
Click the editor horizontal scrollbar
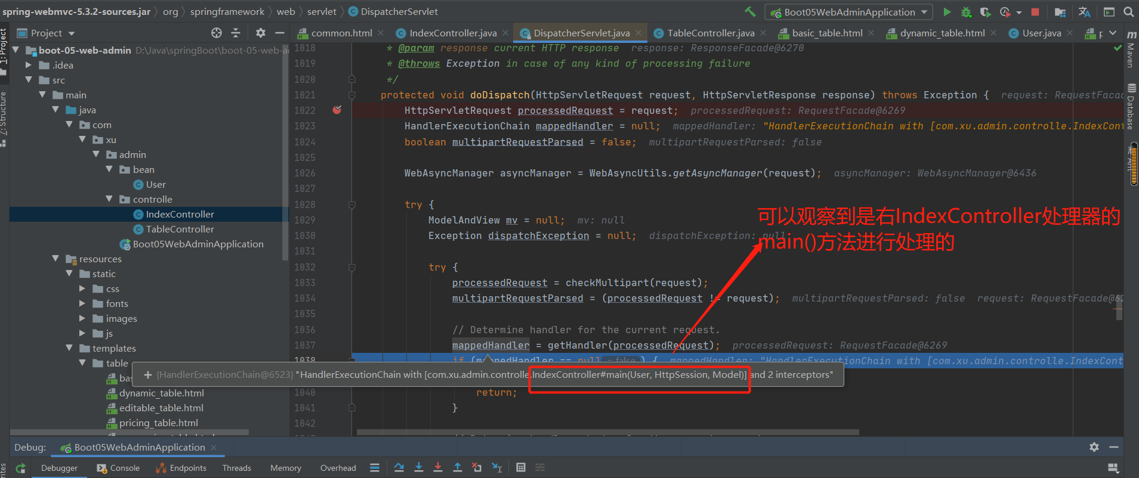(608, 432)
